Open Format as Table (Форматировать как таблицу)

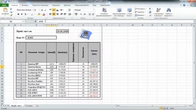(x=119, y=12)
